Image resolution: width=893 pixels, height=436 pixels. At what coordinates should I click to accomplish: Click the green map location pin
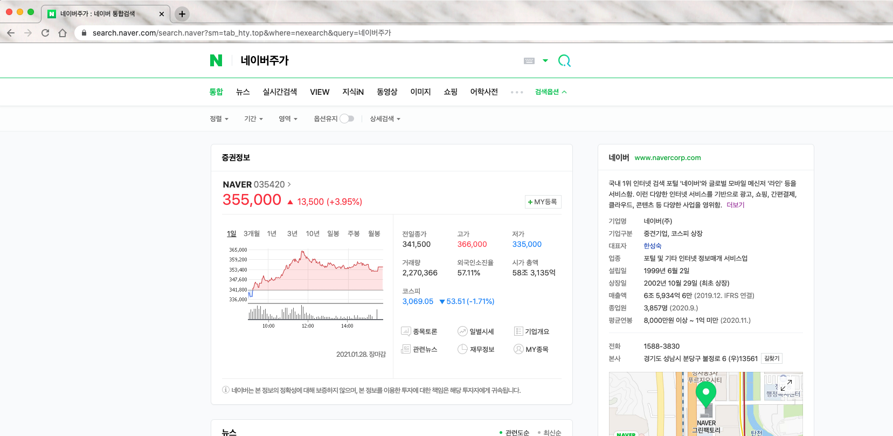[706, 395]
